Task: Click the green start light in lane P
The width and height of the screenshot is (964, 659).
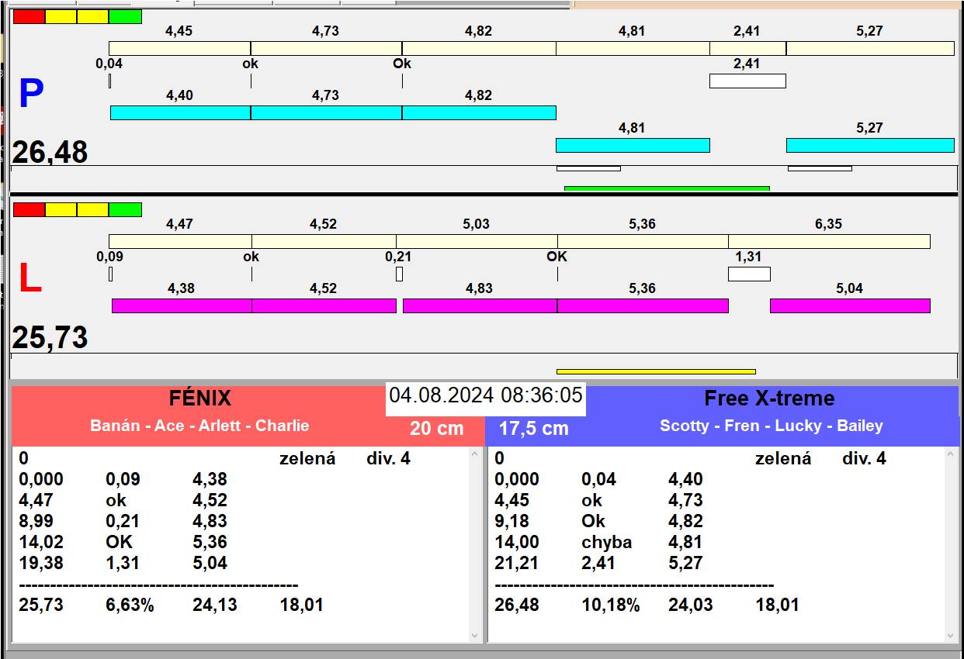Action: (125, 16)
